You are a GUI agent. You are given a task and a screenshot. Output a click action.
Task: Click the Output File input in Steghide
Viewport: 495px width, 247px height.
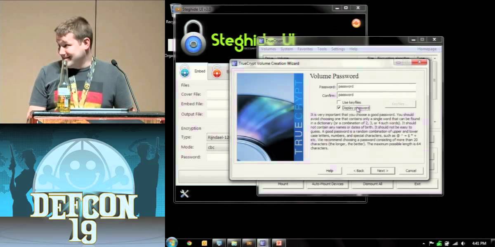[218, 114]
